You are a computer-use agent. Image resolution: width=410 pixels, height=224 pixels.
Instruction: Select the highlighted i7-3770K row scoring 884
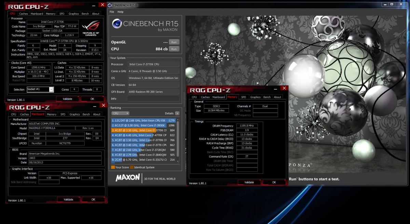143,130
